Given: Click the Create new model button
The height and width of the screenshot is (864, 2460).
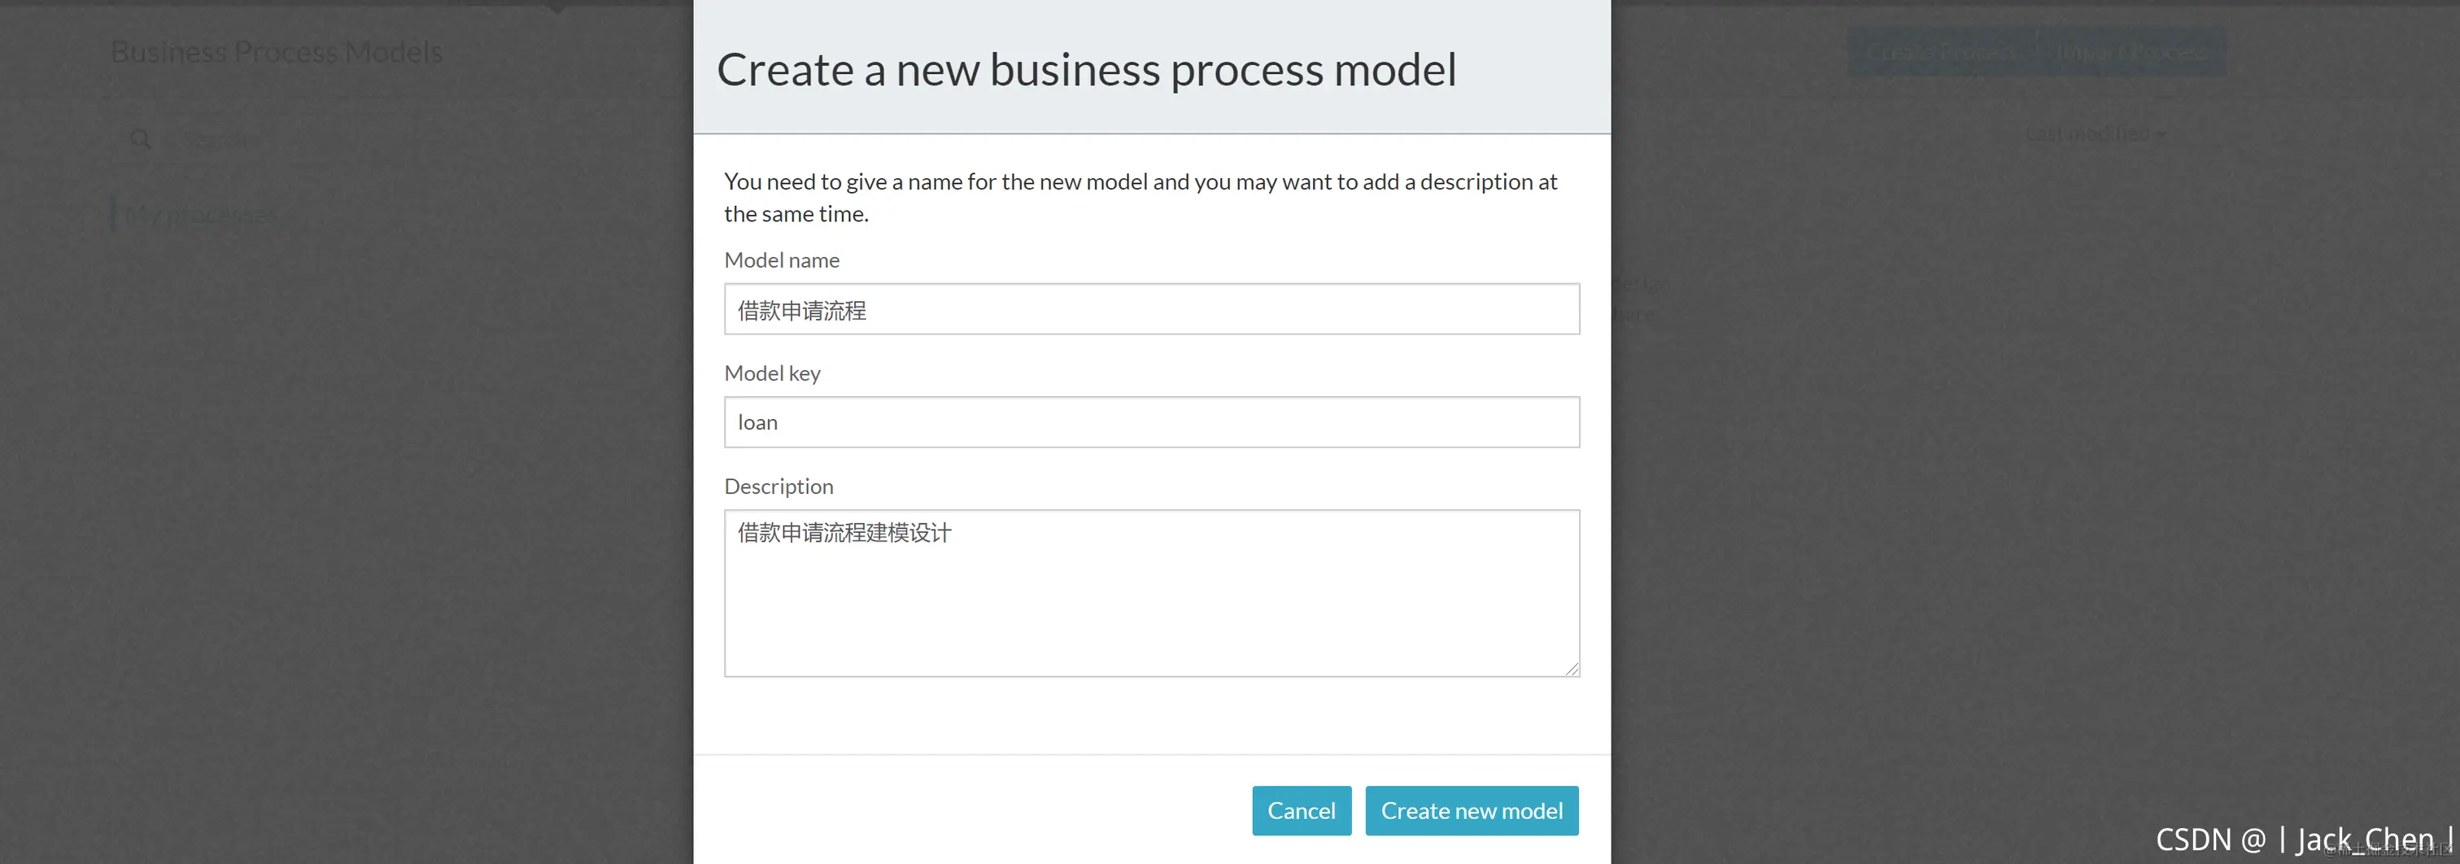Looking at the screenshot, I should coord(1472,810).
